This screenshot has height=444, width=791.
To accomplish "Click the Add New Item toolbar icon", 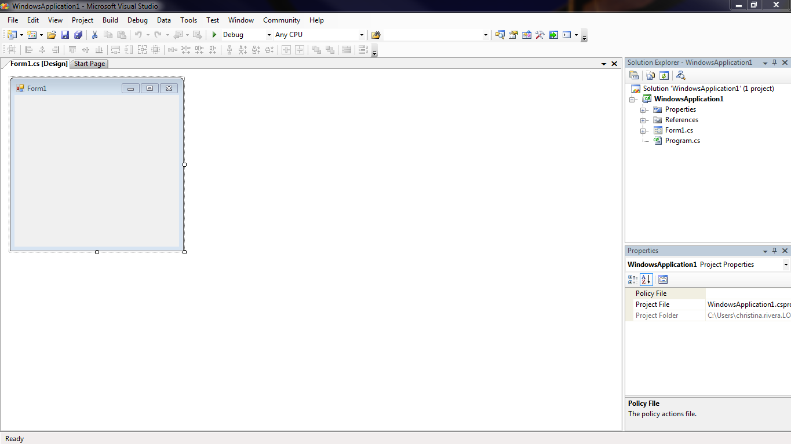I will point(32,35).
